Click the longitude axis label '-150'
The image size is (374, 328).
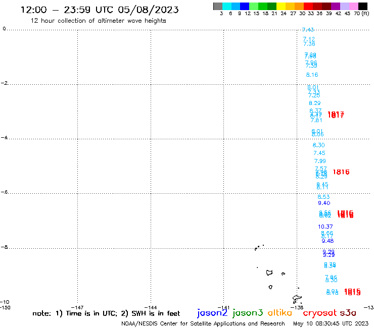(x=5, y=307)
